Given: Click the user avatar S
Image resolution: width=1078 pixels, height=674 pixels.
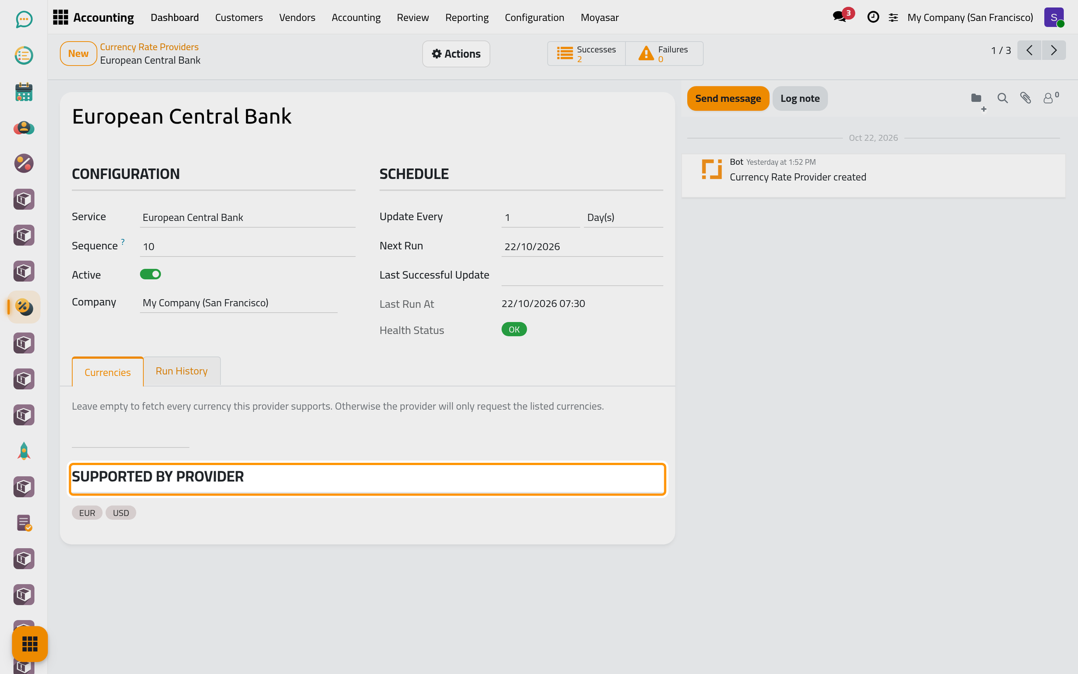Looking at the screenshot, I should point(1054,17).
